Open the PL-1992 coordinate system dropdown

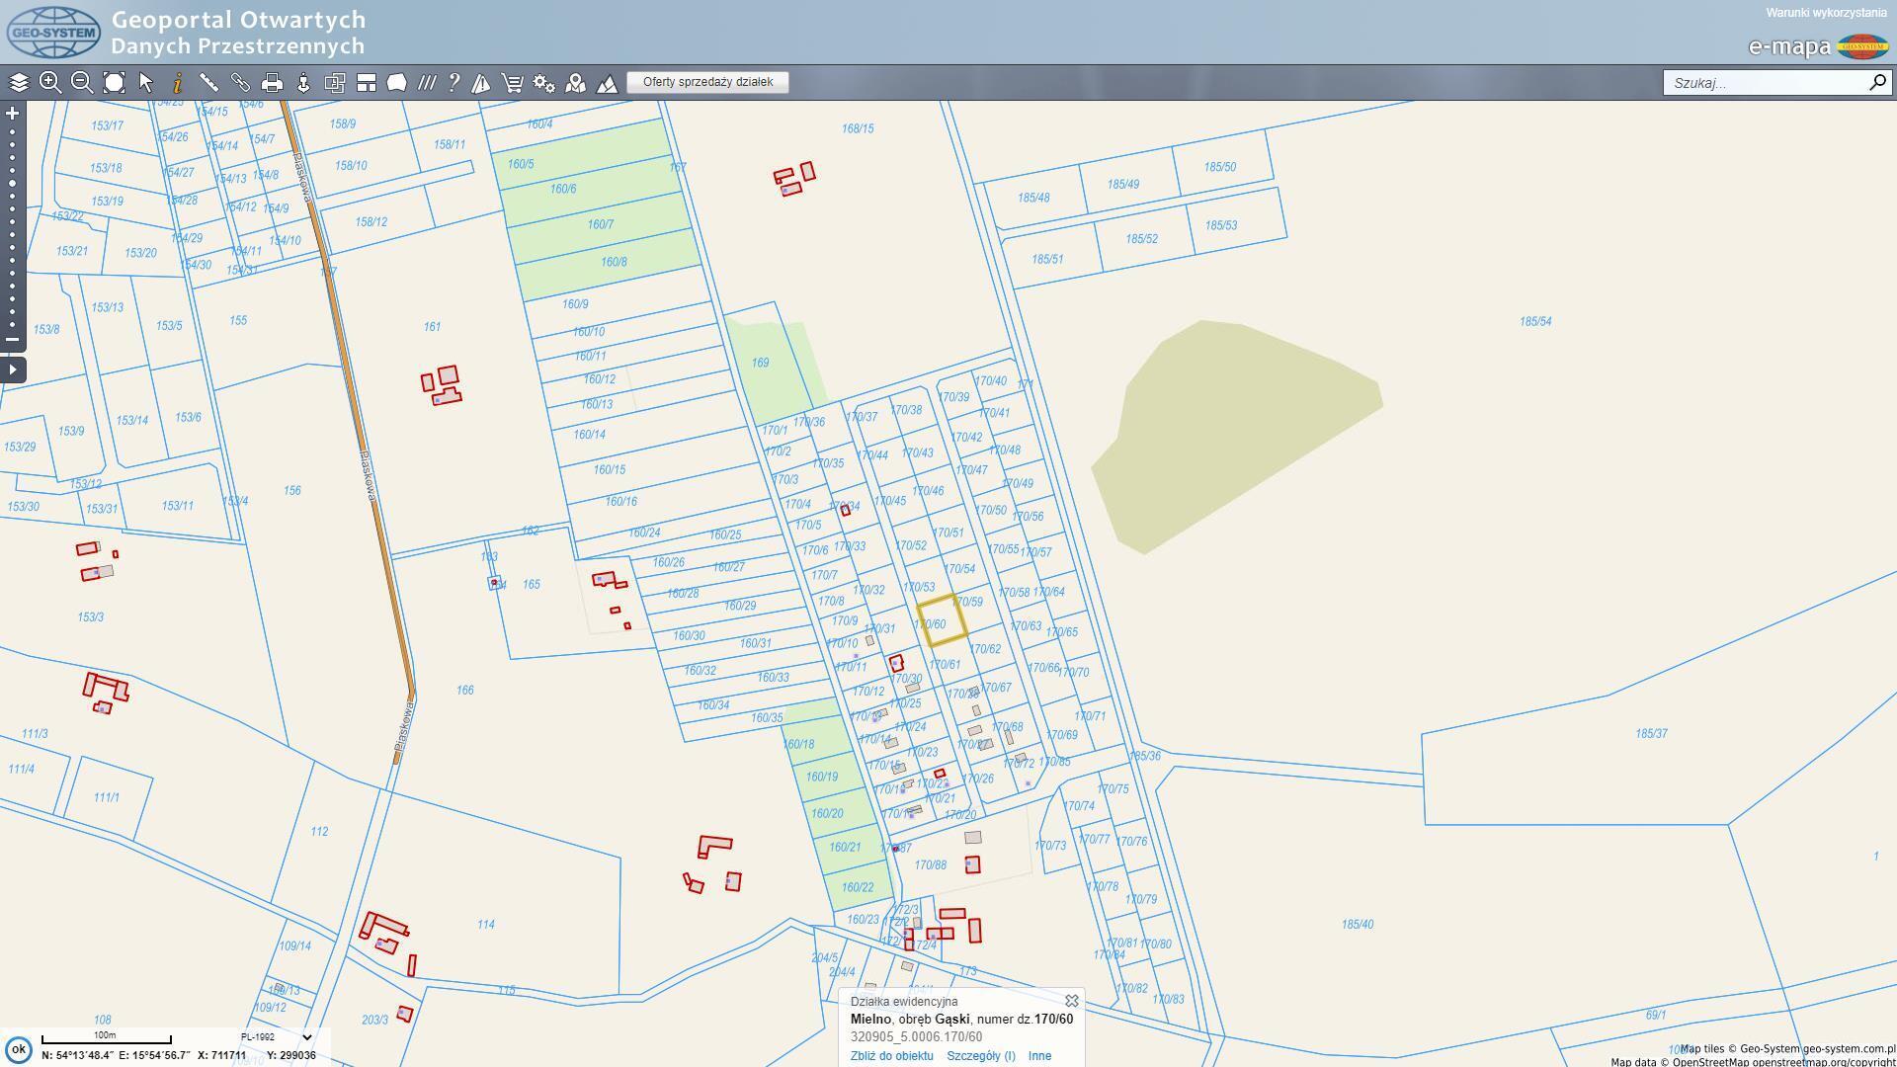click(x=276, y=1037)
